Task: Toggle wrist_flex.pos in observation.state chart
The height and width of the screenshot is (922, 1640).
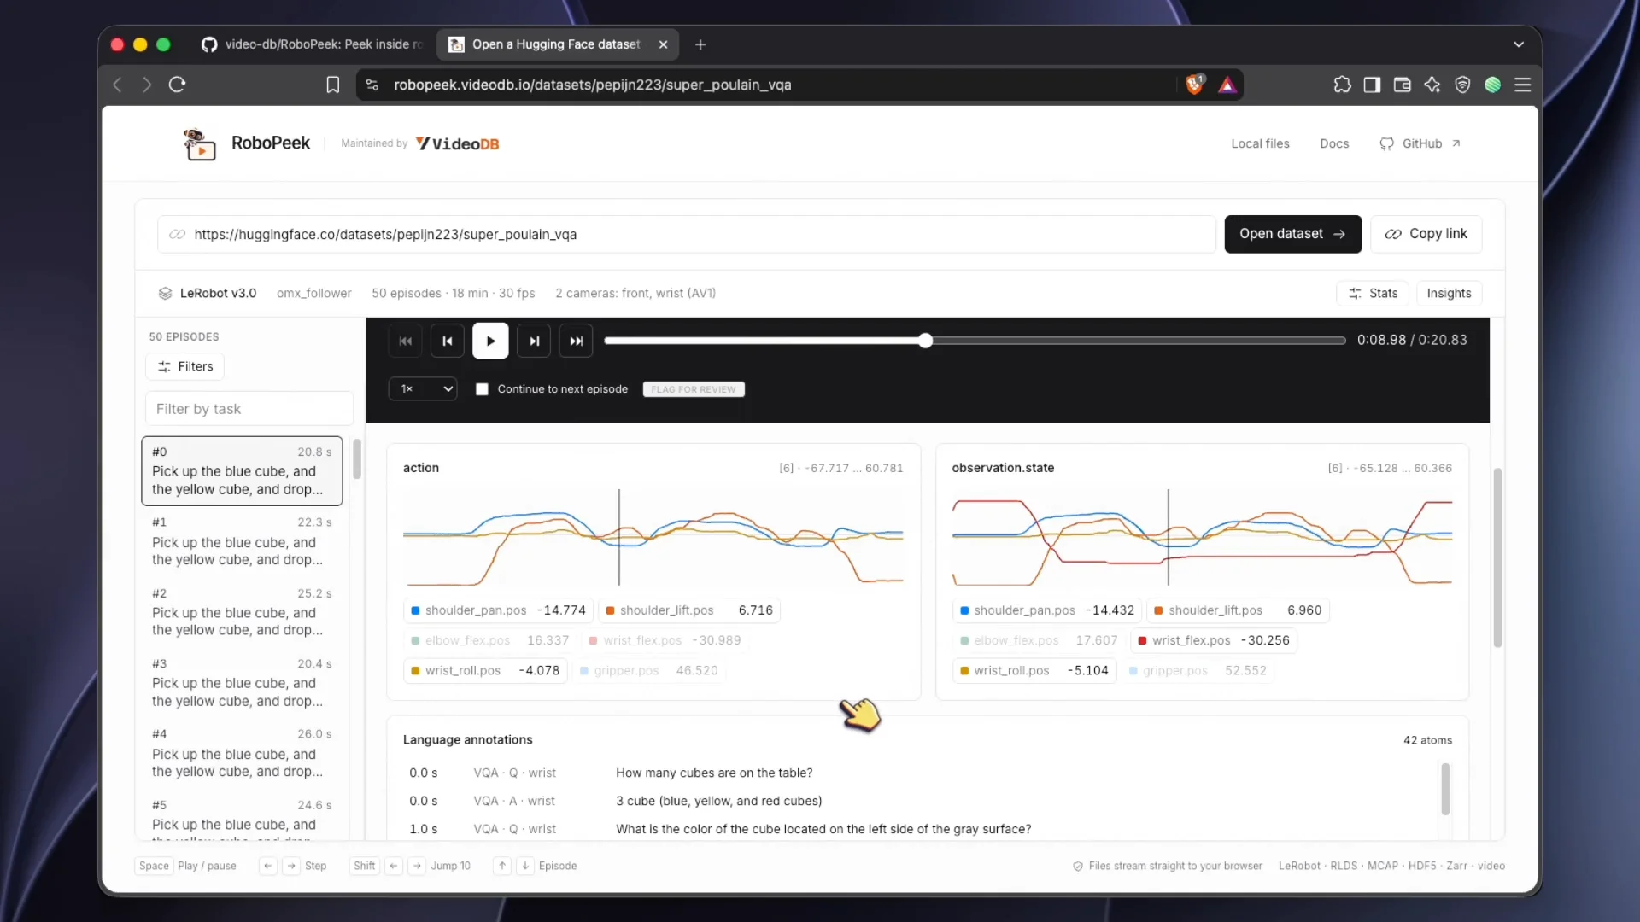Action: [x=1214, y=640]
